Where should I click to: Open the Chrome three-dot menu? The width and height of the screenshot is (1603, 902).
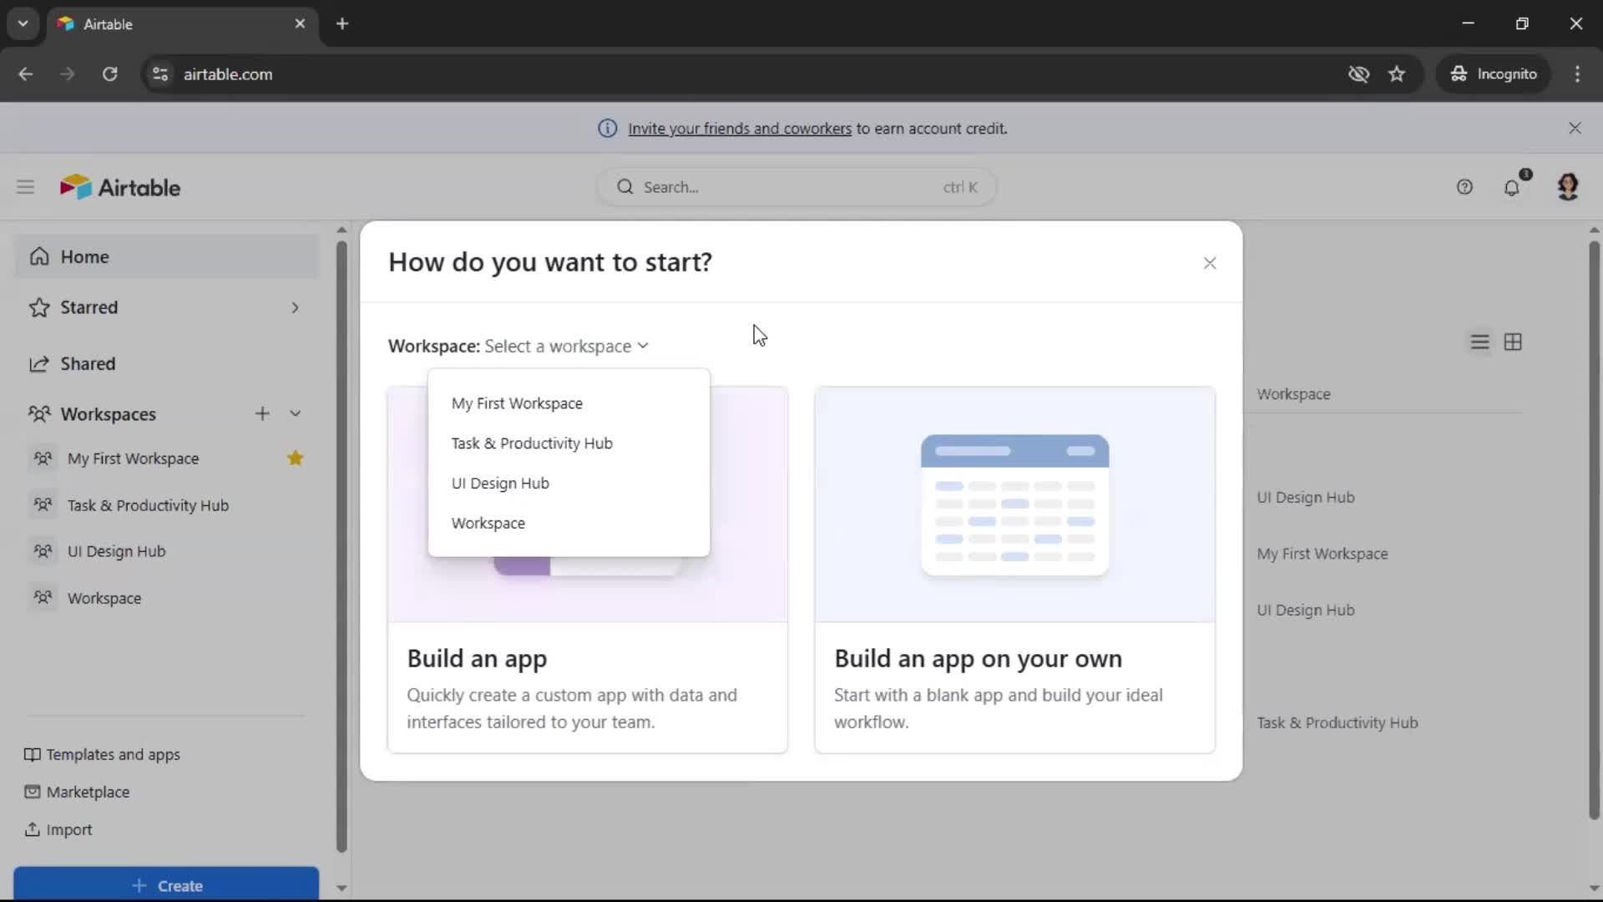pos(1577,73)
